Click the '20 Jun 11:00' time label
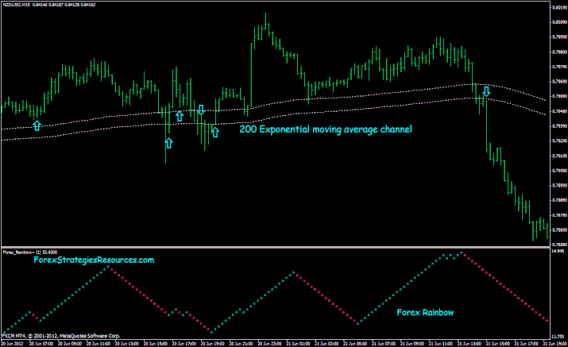This screenshot has width=568, height=347. click(x=99, y=343)
